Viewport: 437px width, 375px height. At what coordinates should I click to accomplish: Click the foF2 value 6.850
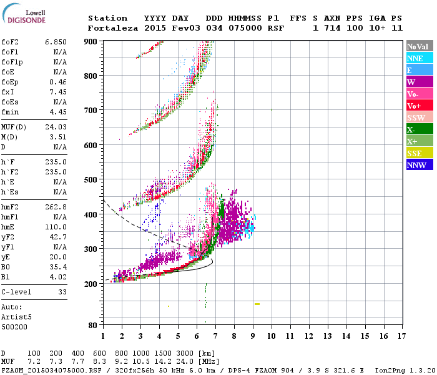[x=56, y=42]
